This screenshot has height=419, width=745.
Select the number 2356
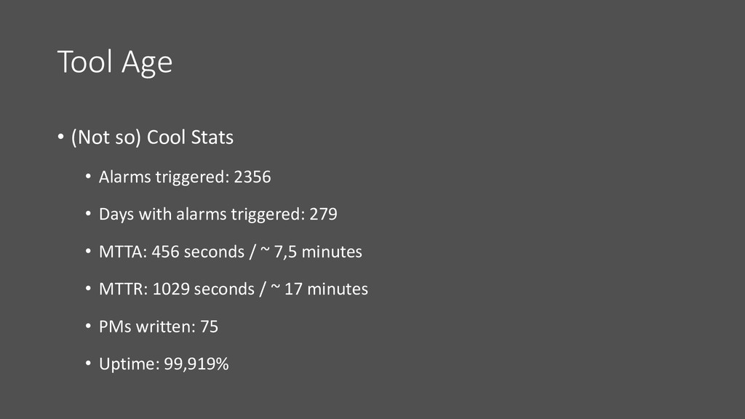tap(252, 177)
